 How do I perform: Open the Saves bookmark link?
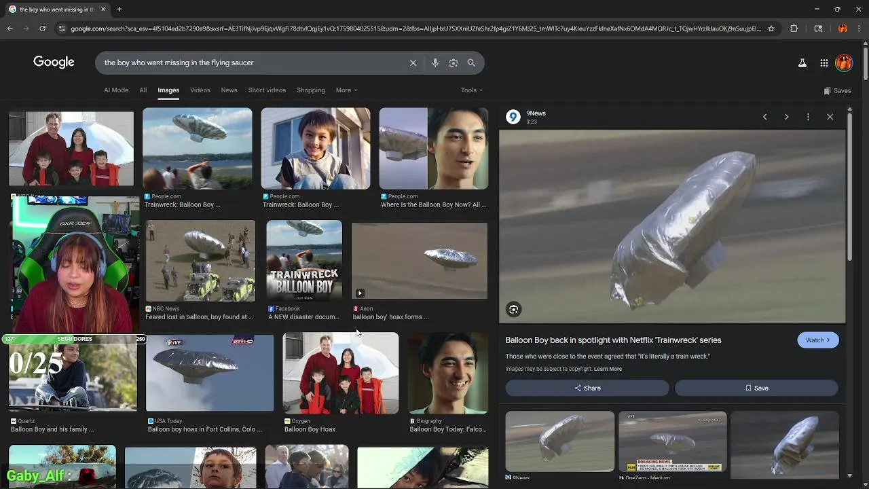click(x=837, y=90)
